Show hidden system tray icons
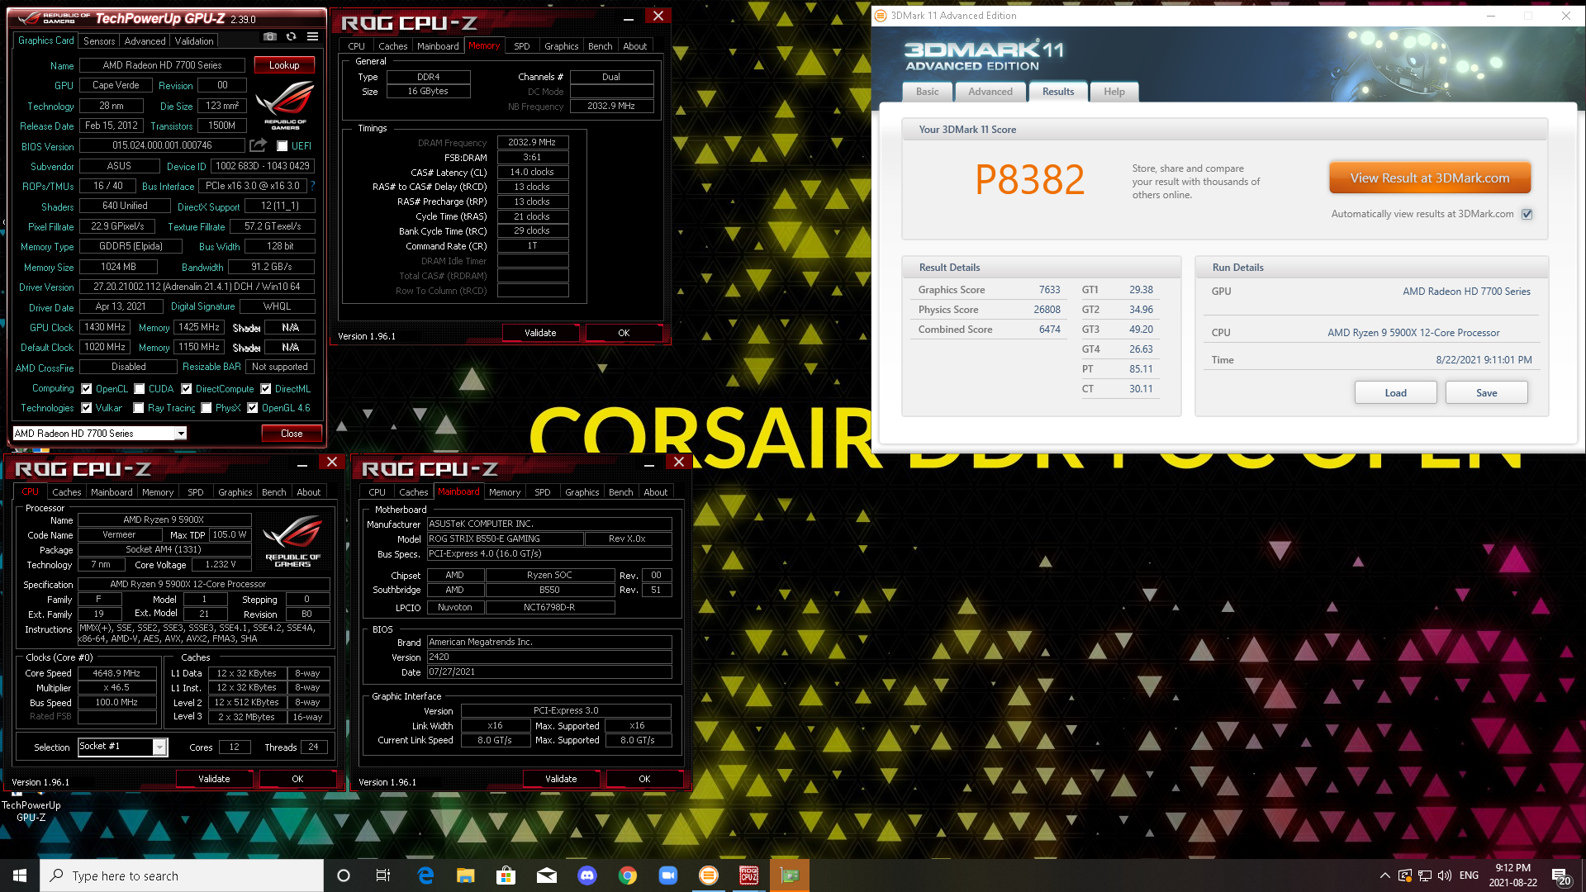The width and height of the screenshot is (1586, 892). [1384, 875]
